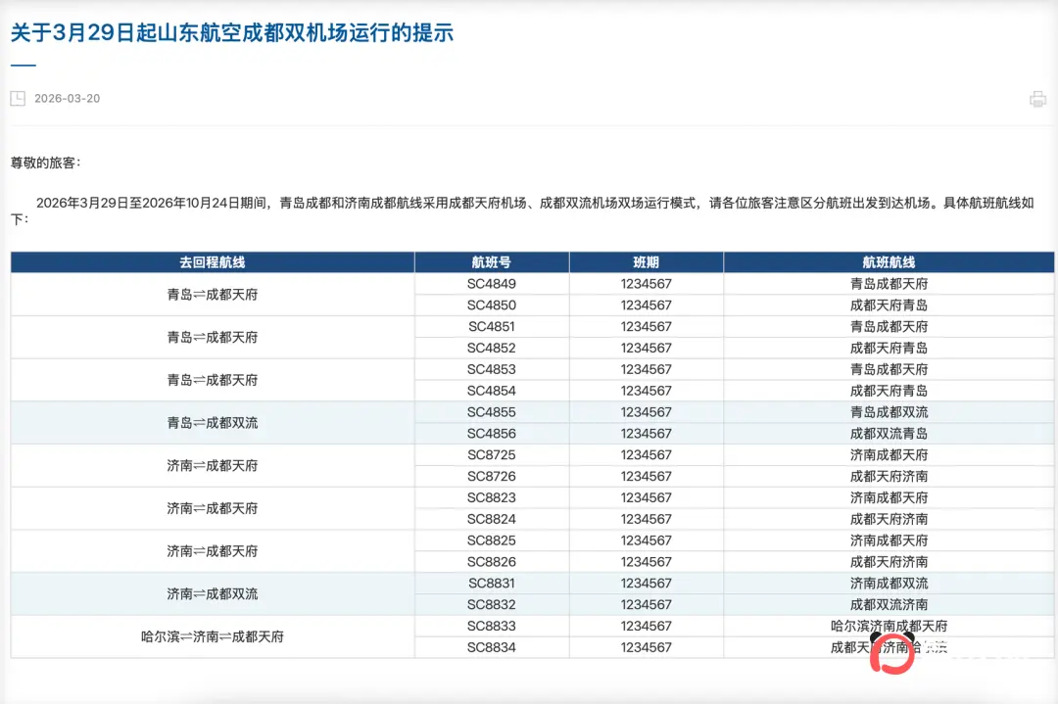The image size is (1058, 704).
Task: Click the printer icon to print this notice
Action: pyautogui.click(x=1037, y=98)
